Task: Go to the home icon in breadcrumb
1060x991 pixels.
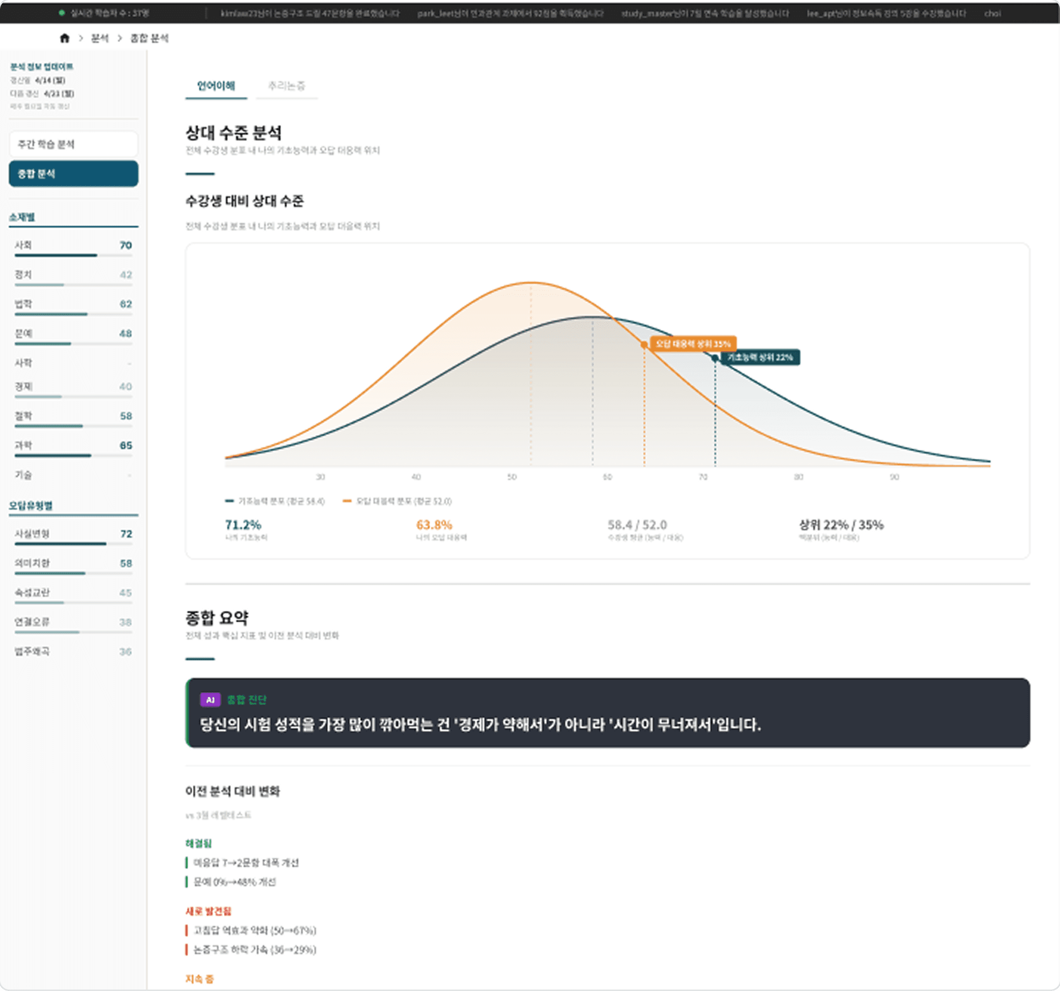Action: tap(64, 38)
